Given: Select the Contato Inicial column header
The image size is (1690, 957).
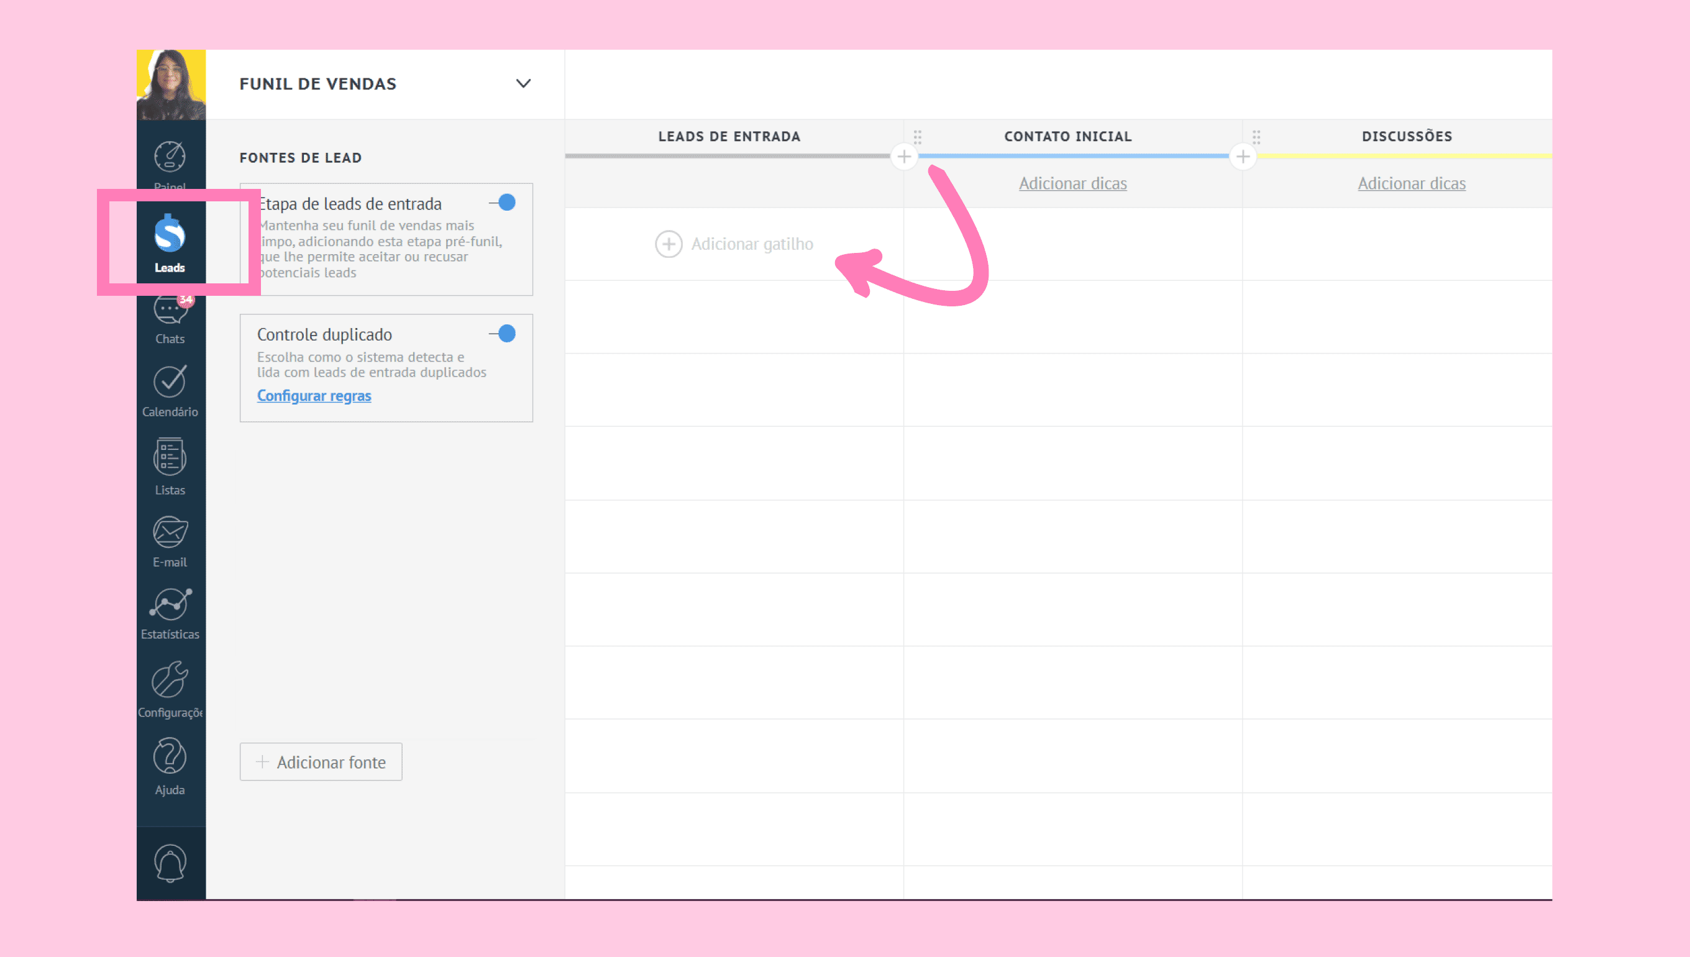Looking at the screenshot, I should click(1068, 137).
